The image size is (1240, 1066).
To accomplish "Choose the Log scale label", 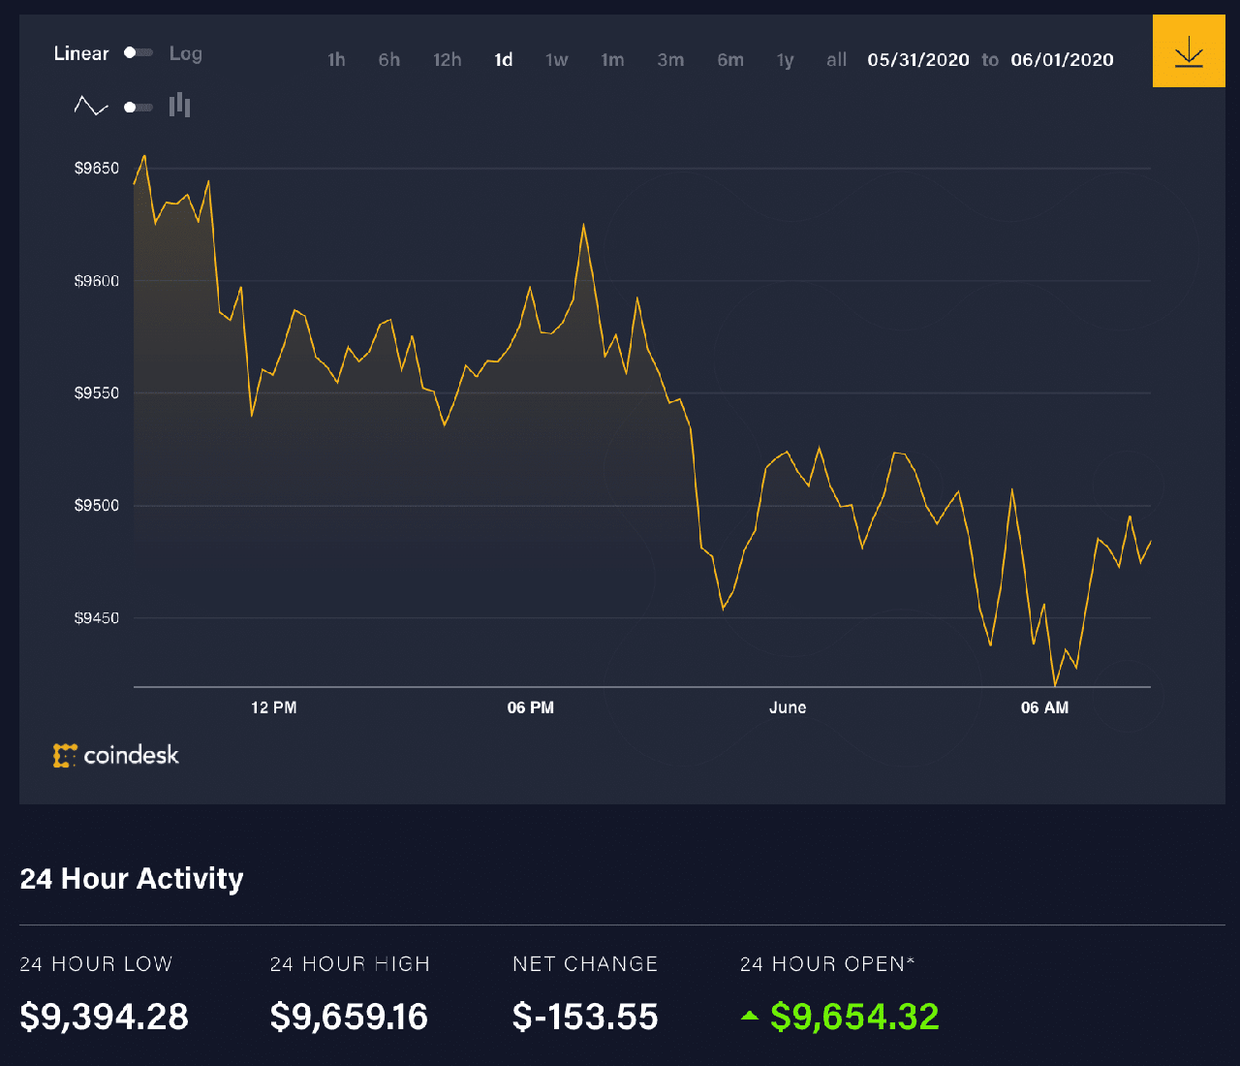I will (186, 54).
